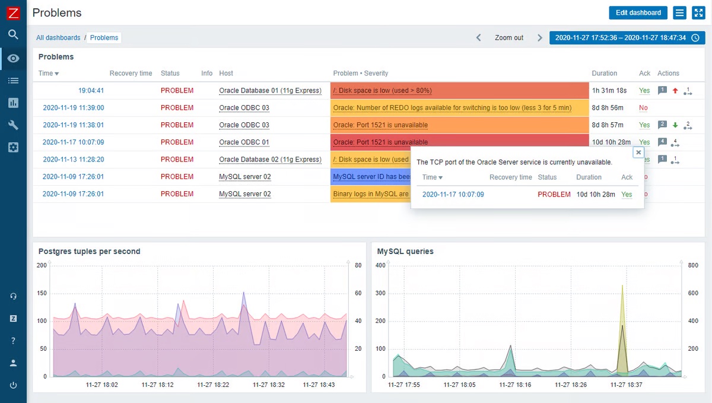This screenshot has height=403, width=712.
Task: Open the Reports bar-chart icon
Action: [13, 103]
